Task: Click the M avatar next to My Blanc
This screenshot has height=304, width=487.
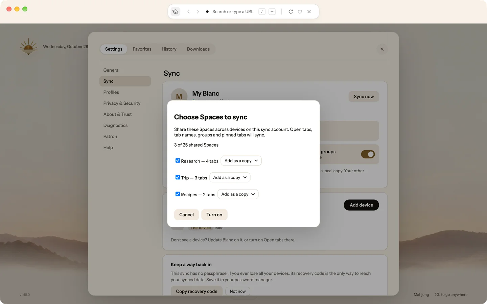Action: click(x=179, y=96)
